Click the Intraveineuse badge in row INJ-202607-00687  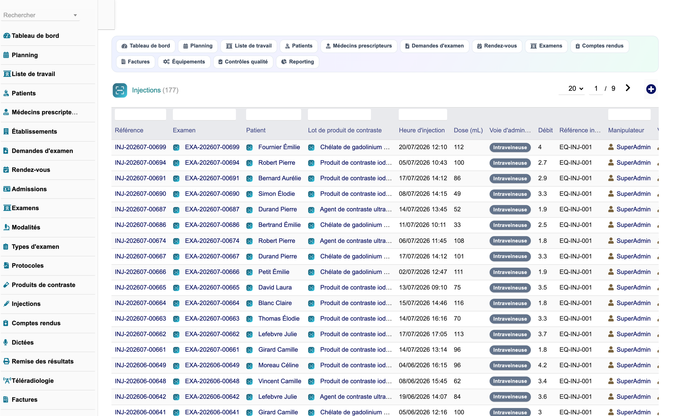510,210
